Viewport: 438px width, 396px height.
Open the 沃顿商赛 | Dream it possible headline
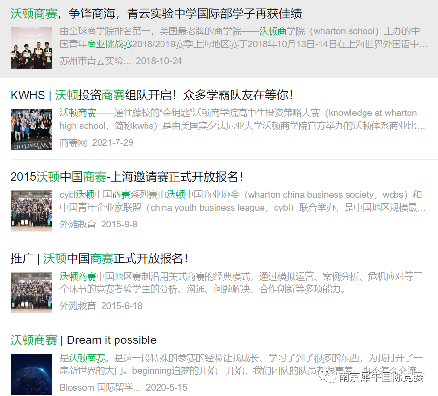click(84, 340)
